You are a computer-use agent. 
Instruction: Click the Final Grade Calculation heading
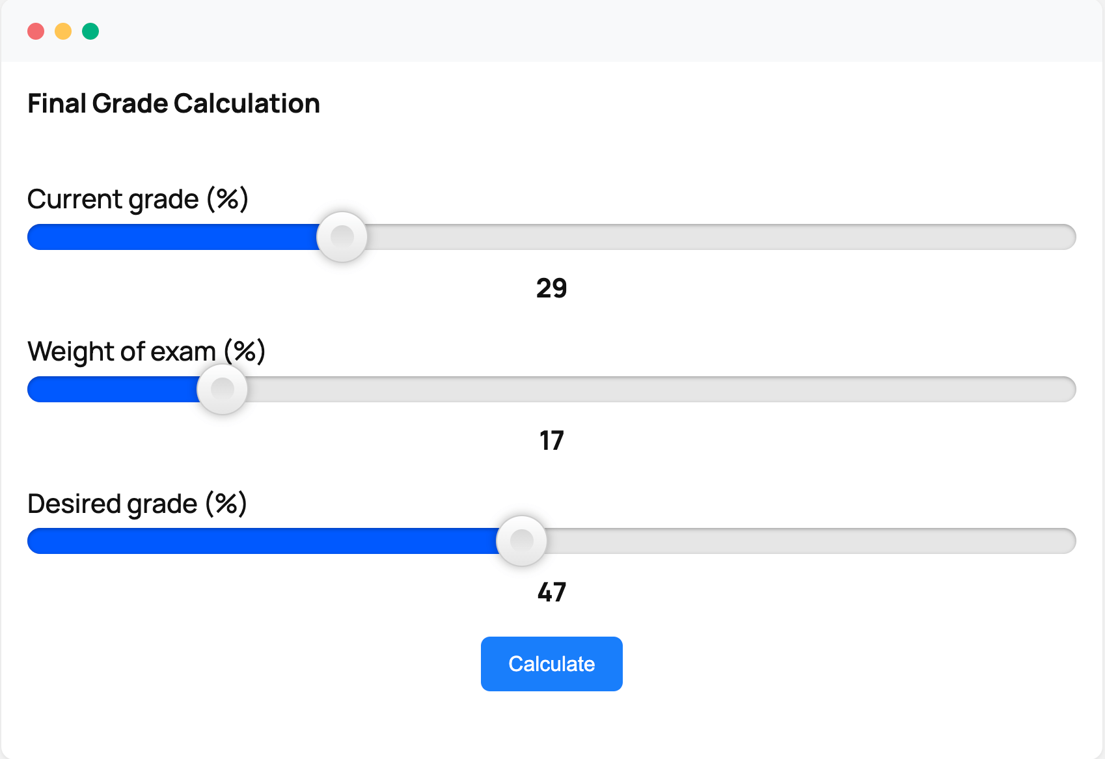174,103
